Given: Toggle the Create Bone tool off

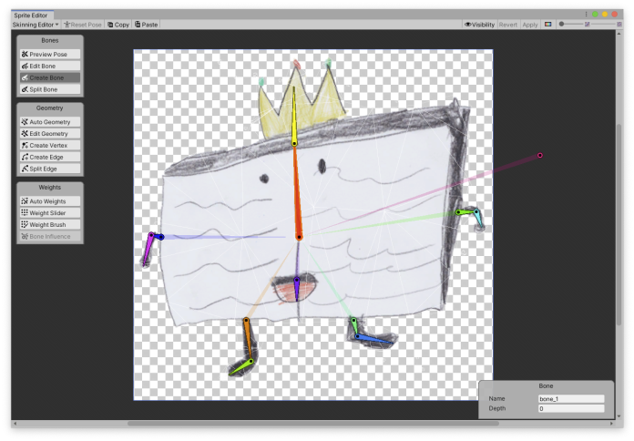Looking at the screenshot, I should (x=49, y=78).
